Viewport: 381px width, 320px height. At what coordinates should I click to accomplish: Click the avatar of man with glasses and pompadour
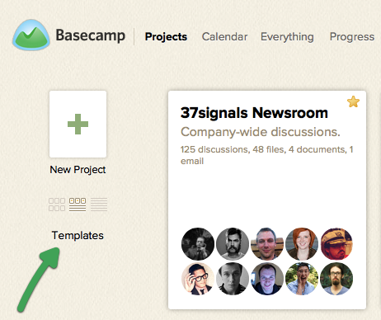coord(198,279)
